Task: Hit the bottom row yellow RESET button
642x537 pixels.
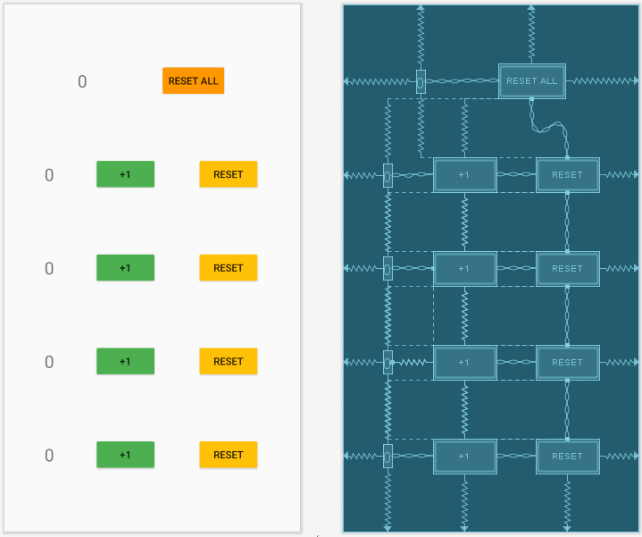Action: pyautogui.click(x=228, y=455)
